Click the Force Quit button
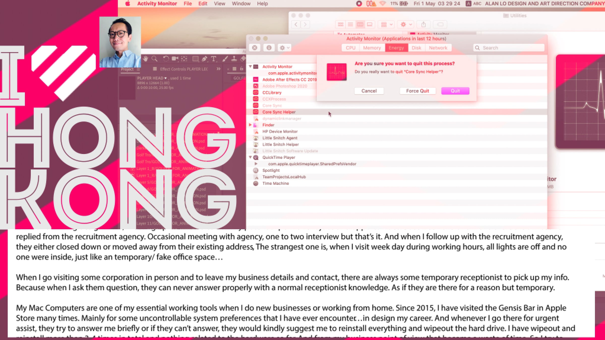This screenshot has width=605, height=340. [417, 91]
